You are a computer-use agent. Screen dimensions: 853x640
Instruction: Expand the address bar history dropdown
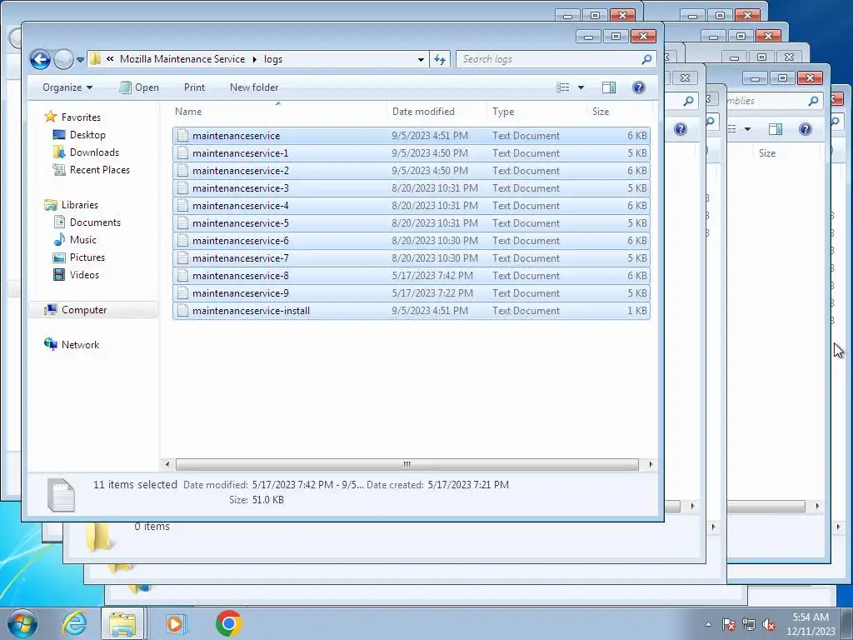click(421, 59)
